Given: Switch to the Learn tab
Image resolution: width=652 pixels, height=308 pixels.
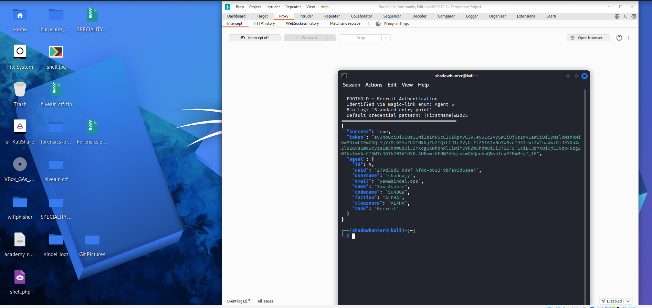Looking at the screenshot, I should tap(551, 16).
